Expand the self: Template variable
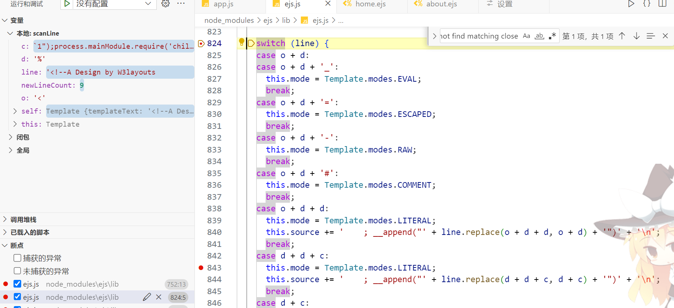 pos(15,111)
